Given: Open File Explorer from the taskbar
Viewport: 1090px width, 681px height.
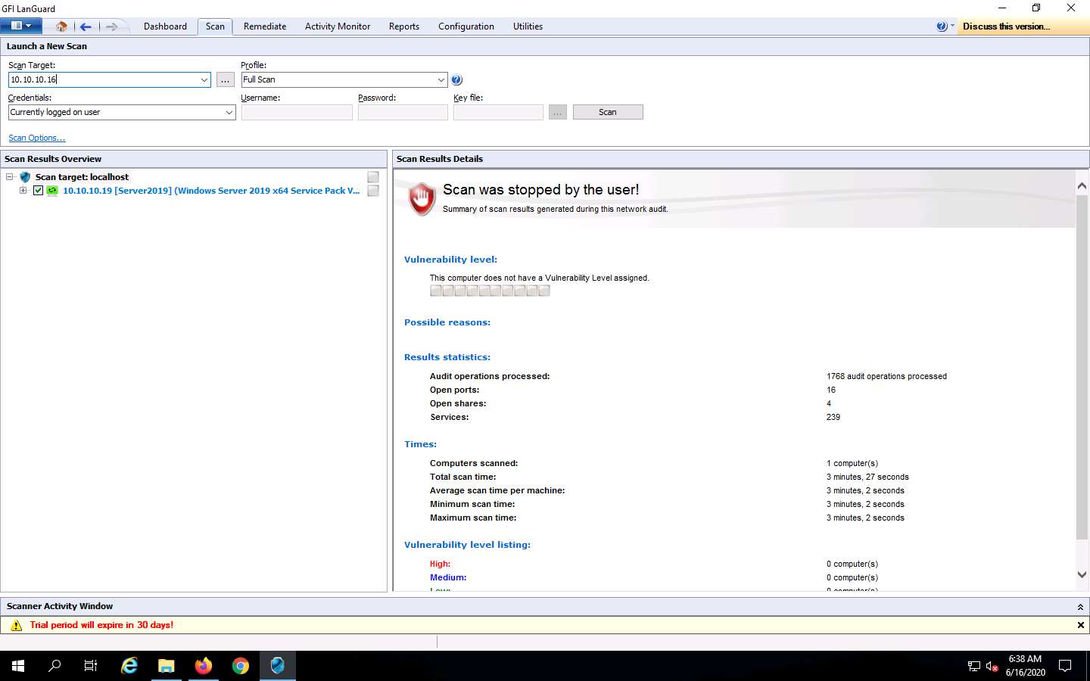Looking at the screenshot, I should [167, 666].
